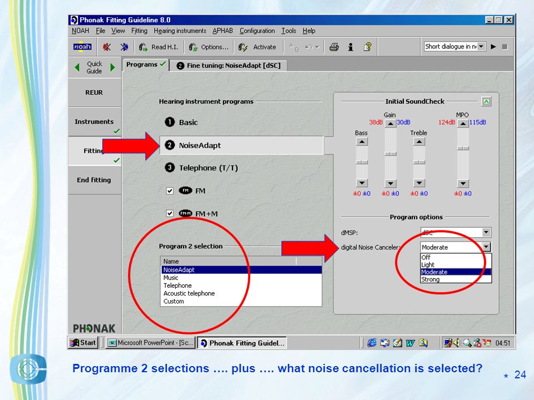Open the Help menu
534x400 pixels.
point(309,31)
